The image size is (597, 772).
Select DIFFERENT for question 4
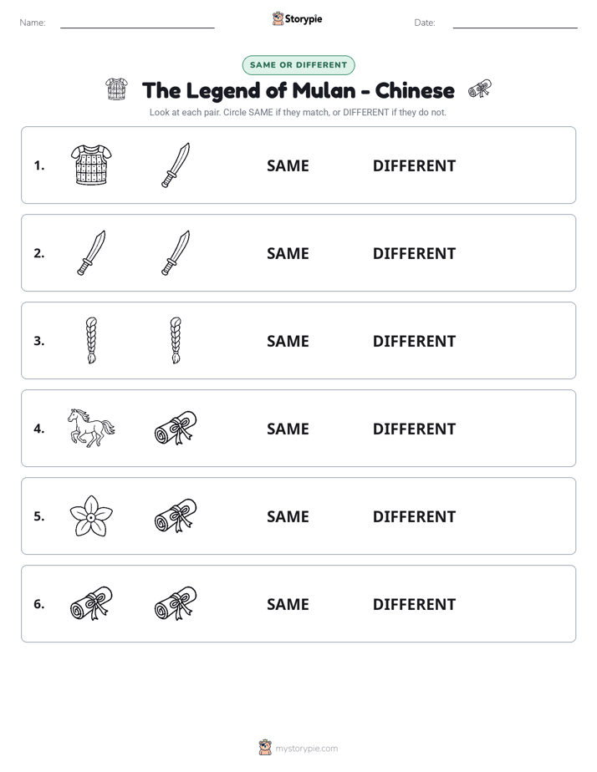[414, 429]
